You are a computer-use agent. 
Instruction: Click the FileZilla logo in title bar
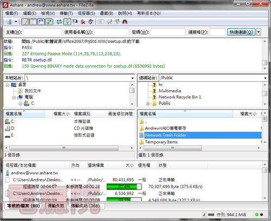(x=5, y=5)
